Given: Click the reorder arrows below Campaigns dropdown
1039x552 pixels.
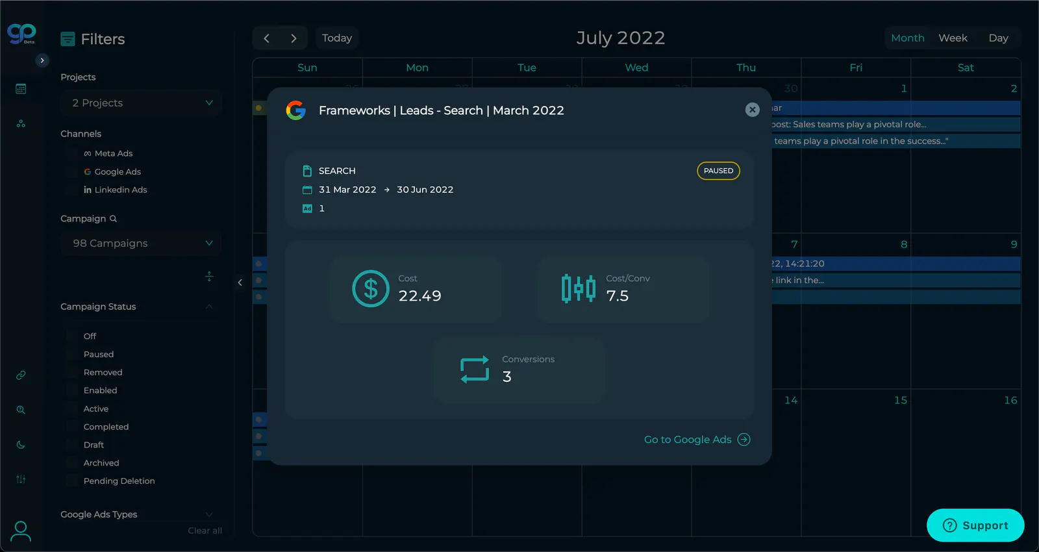Looking at the screenshot, I should (x=209, y=277).
